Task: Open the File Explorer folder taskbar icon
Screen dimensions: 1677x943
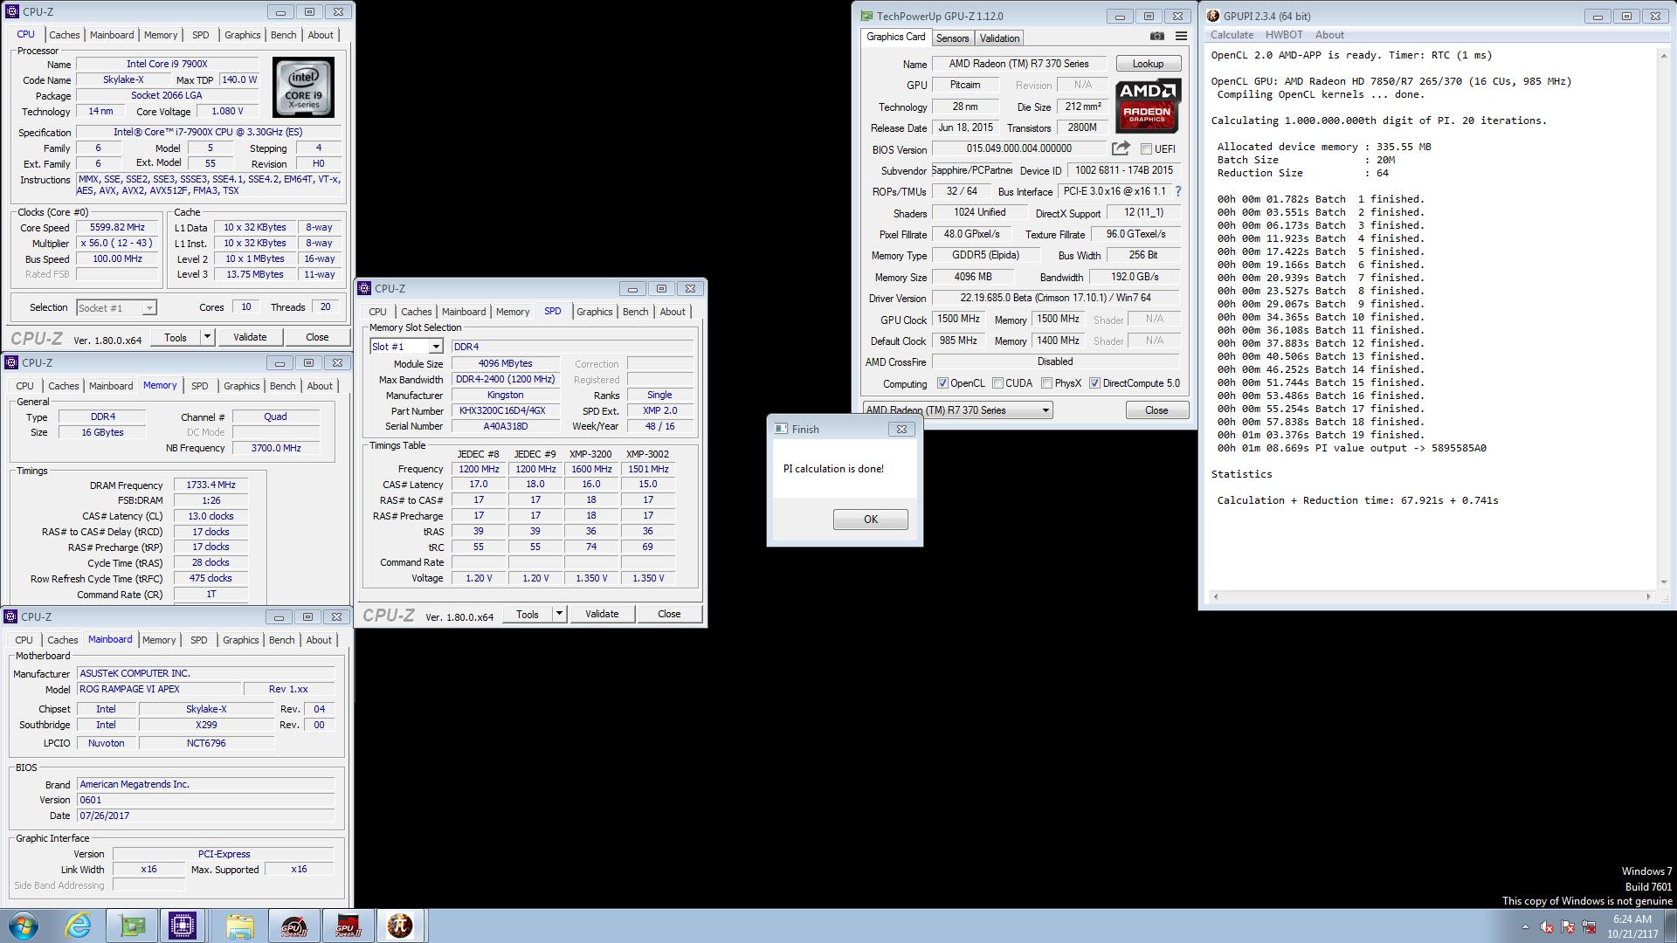Action: (239, 926)
